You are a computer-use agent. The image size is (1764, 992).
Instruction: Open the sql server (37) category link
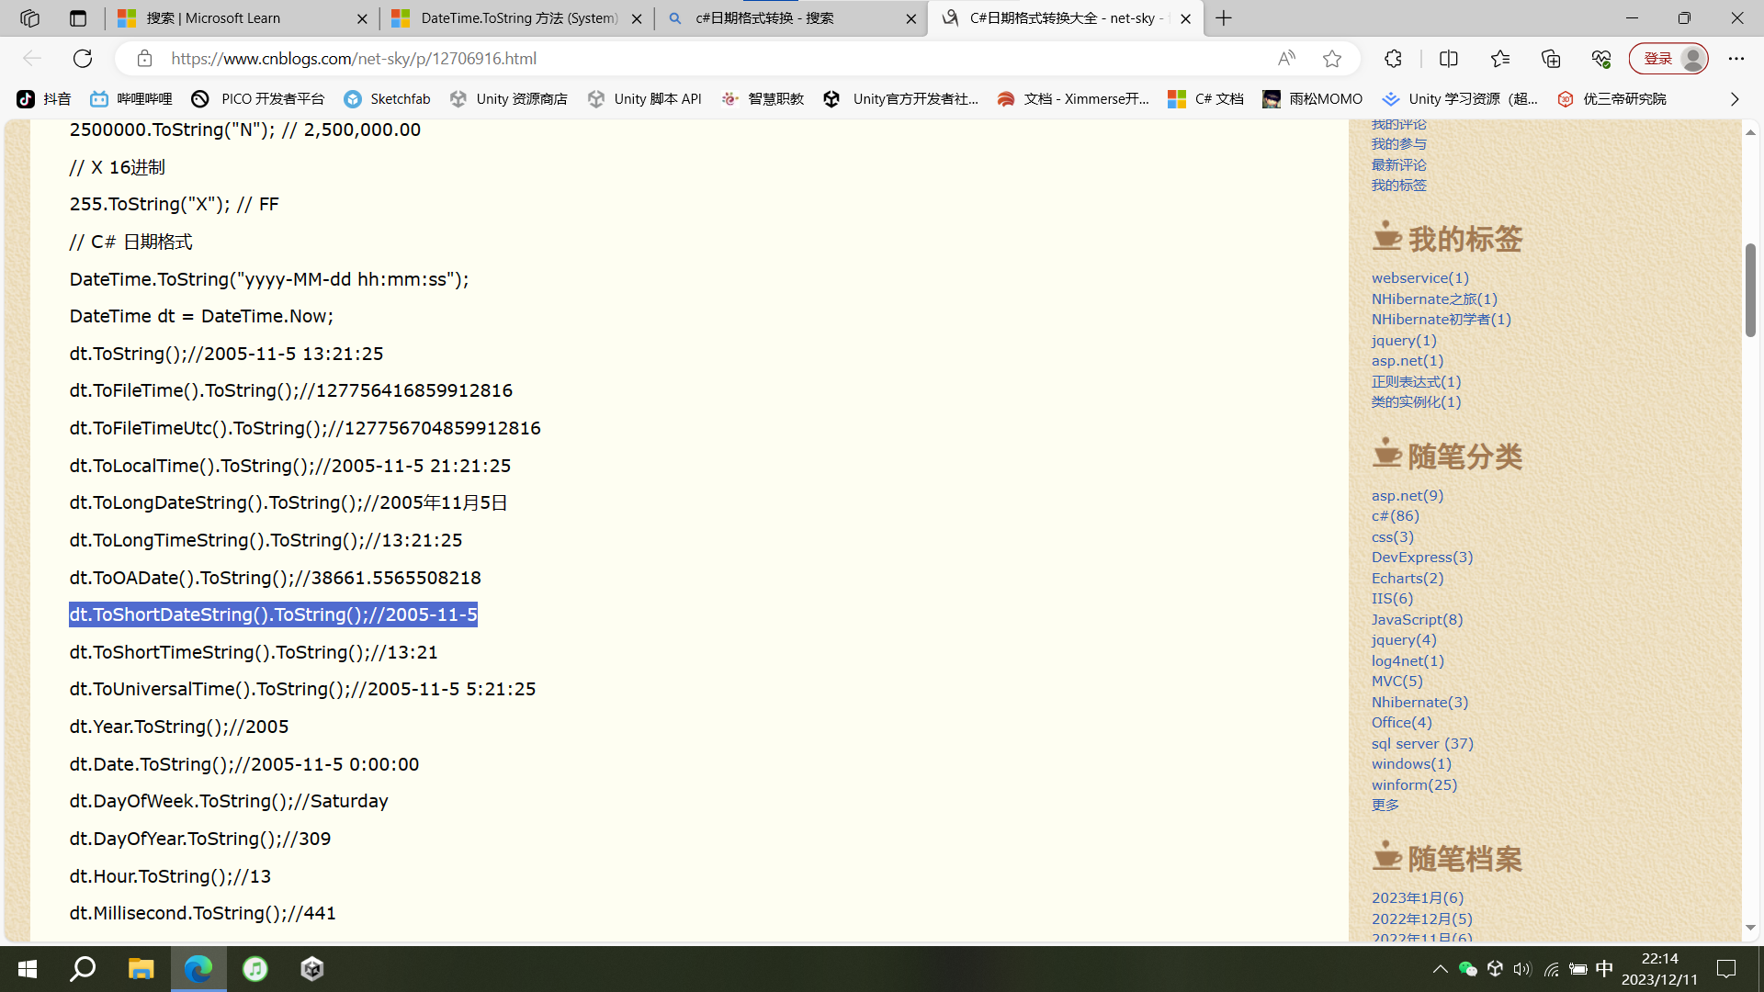click(x=1422, y=743)
